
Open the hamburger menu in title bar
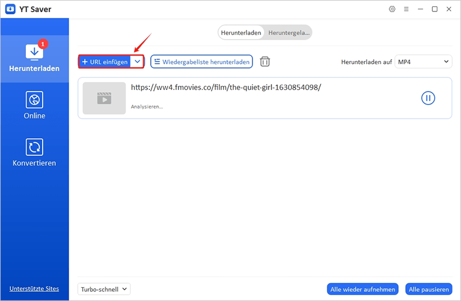[x=406, y=9]
